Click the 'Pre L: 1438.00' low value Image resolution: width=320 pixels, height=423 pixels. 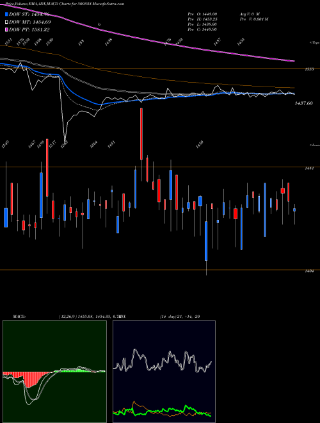click(x=202, y=24)
